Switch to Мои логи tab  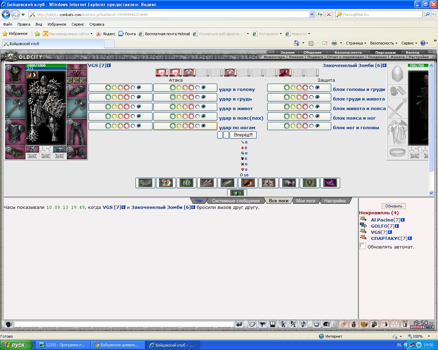pyautogui.click(x=306, y=201)
